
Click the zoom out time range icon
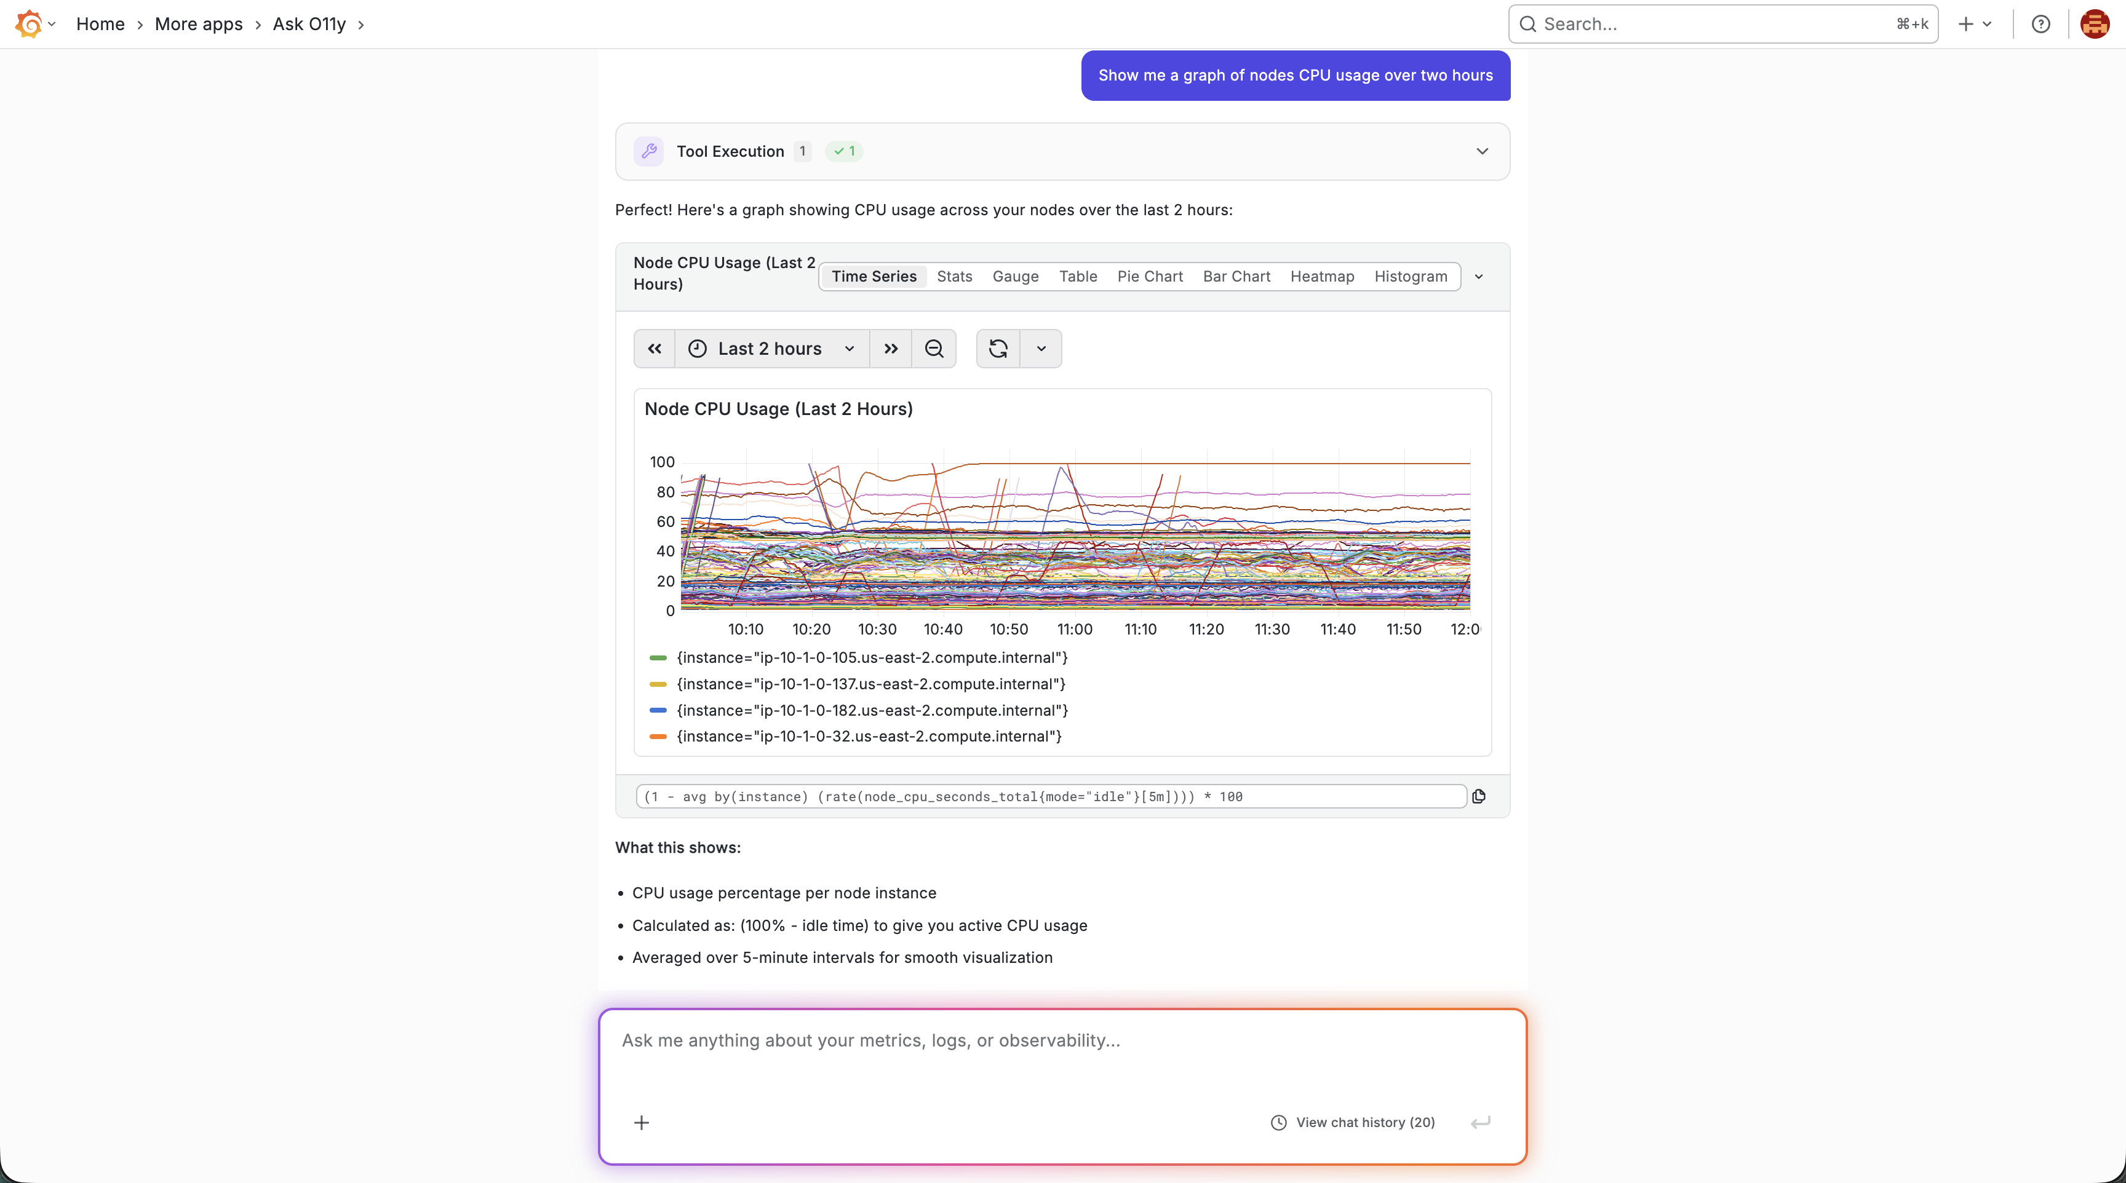[x=933, y=349]
